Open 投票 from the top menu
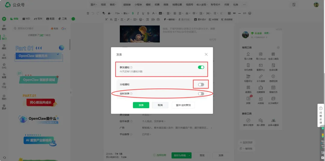The image size is (325, 161). (157, 5)
